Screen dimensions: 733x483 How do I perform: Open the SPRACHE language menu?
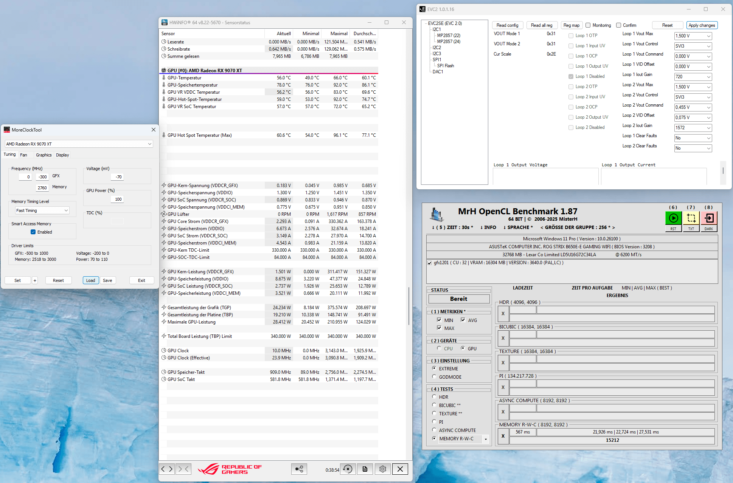point(518,228)
